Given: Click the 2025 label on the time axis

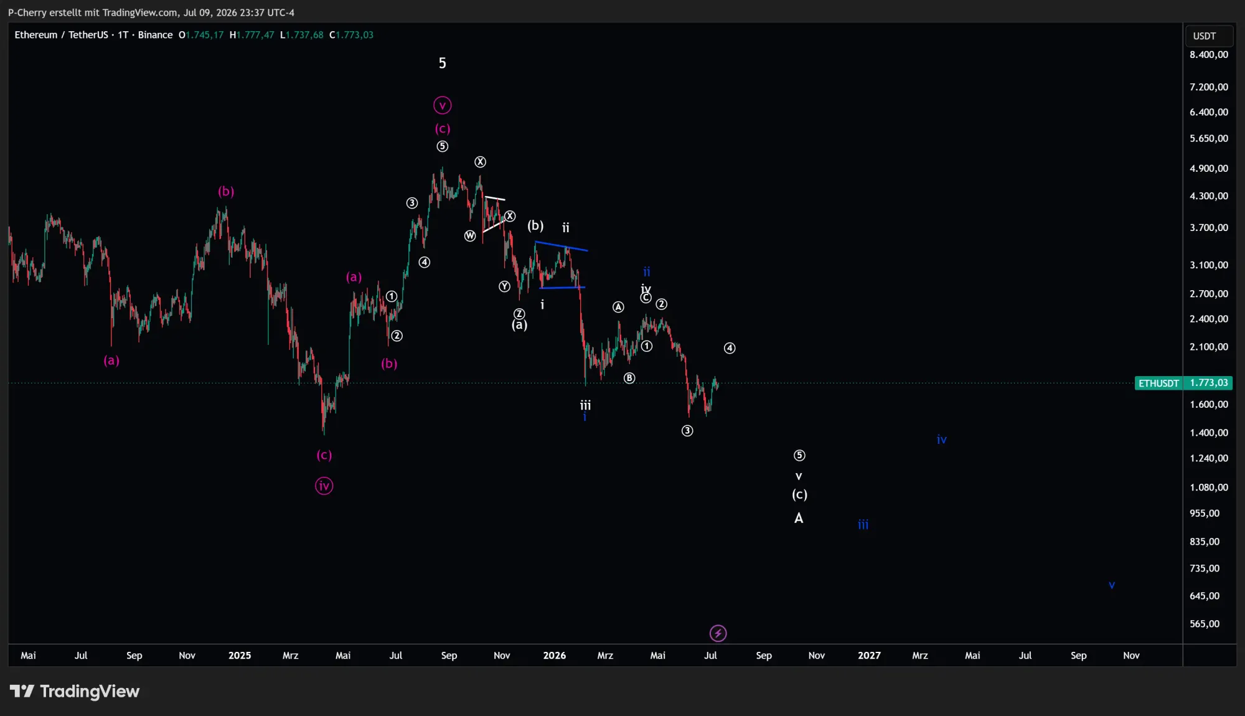Looking at the screenshot, I should (240, 655).
